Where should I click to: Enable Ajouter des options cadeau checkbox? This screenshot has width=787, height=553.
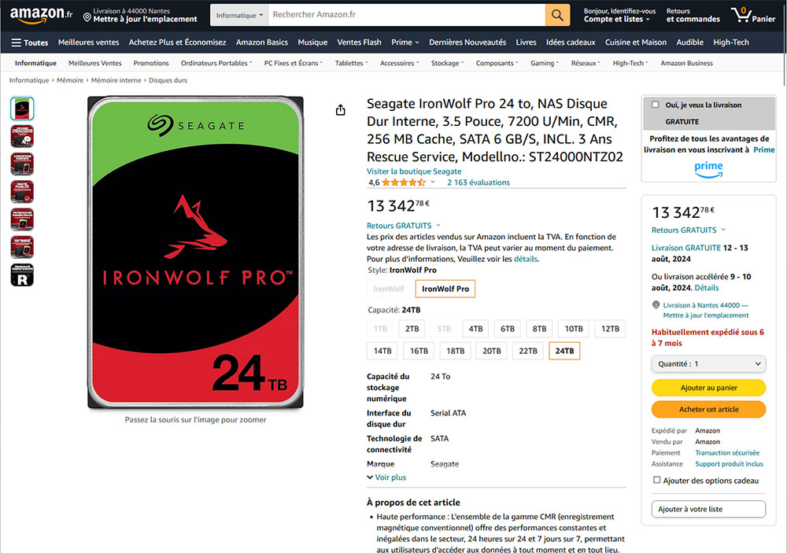tap(656, 480)
